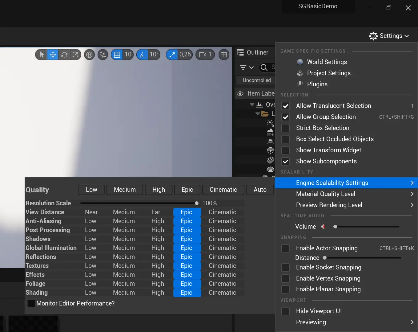Click the block mesh icon in the Outliner

[270, 160]
